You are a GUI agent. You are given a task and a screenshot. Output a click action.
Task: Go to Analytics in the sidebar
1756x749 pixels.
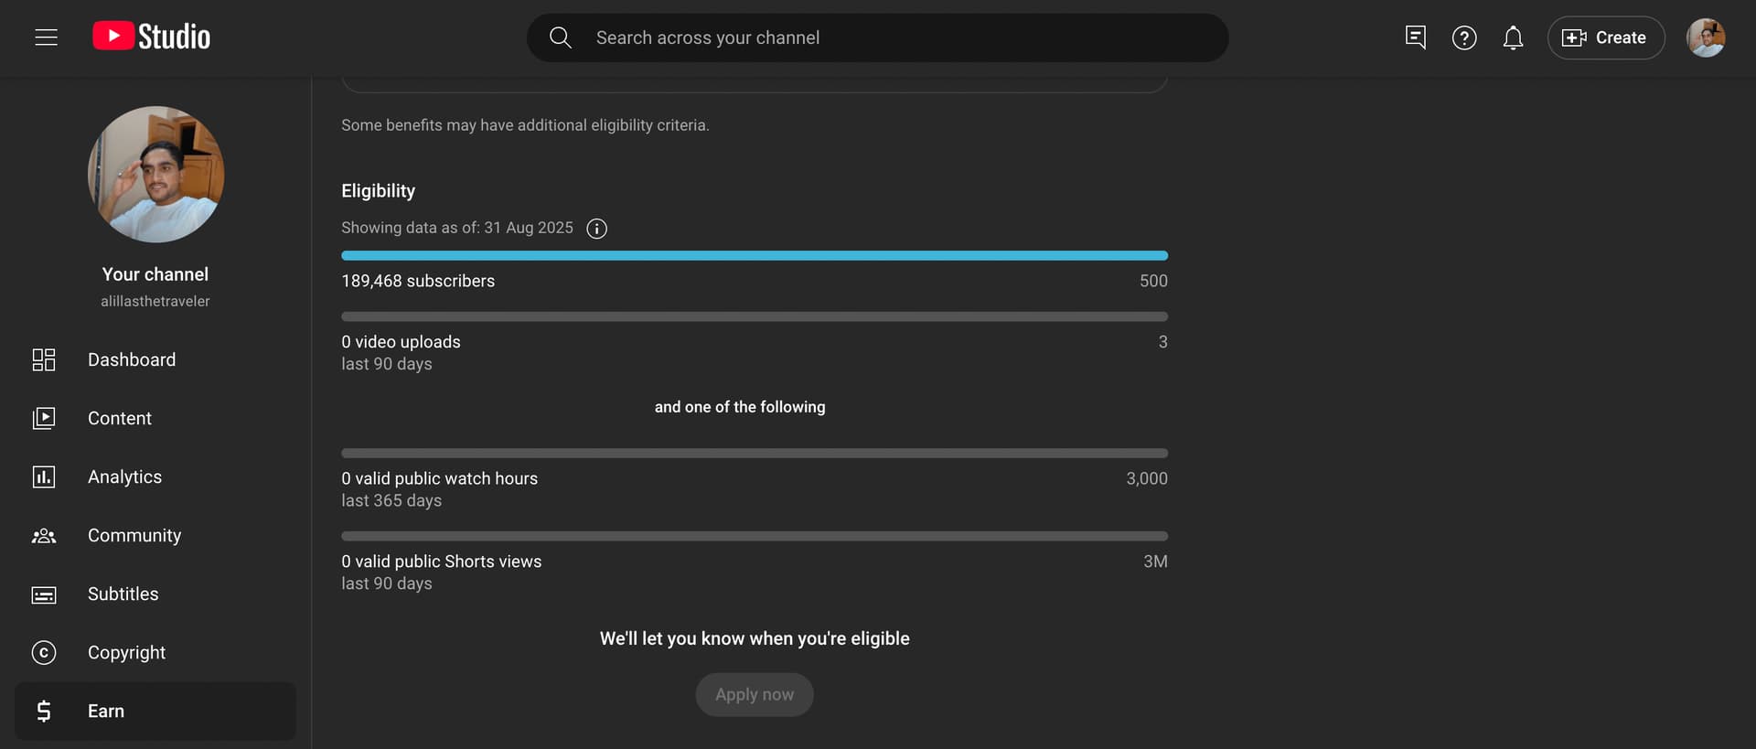click(x=124, y=476)
